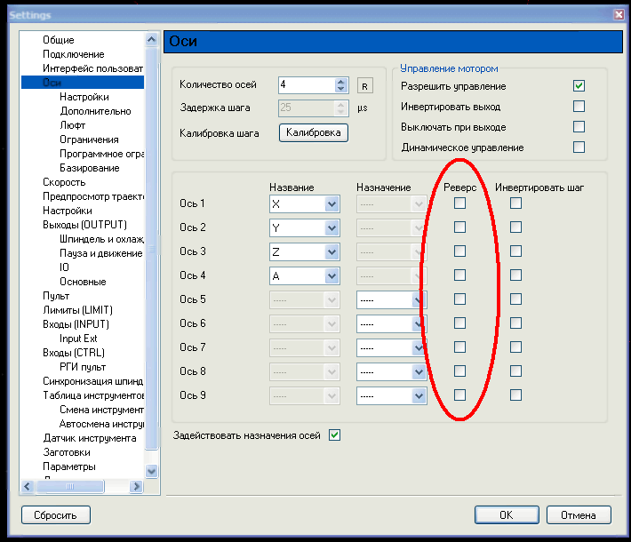Enable Реверс for Ось 2
The width and height of the screenshot is (631, 542).
pyautogui.click(x=459, y=227)
